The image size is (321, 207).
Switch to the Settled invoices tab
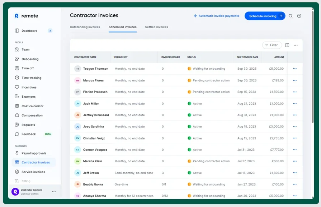click(156, 27)
